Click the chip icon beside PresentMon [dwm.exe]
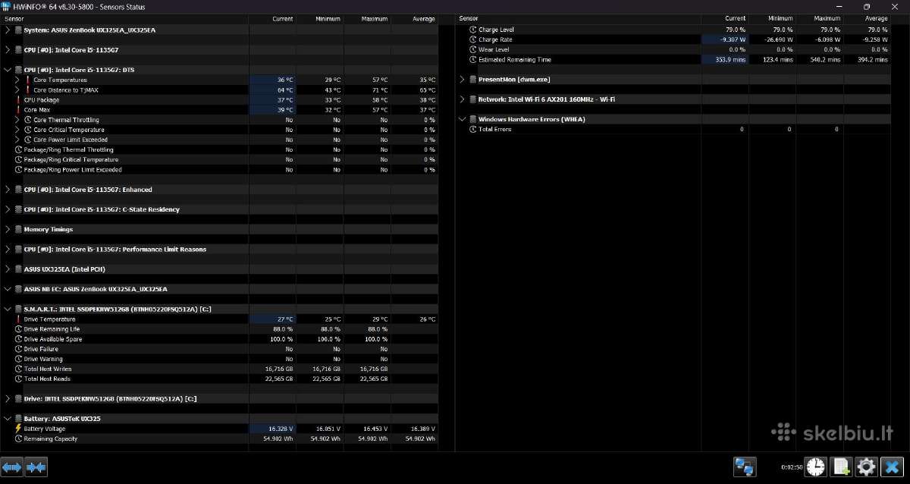Screen dimensions: 910x484 click(x=473, y=79)
